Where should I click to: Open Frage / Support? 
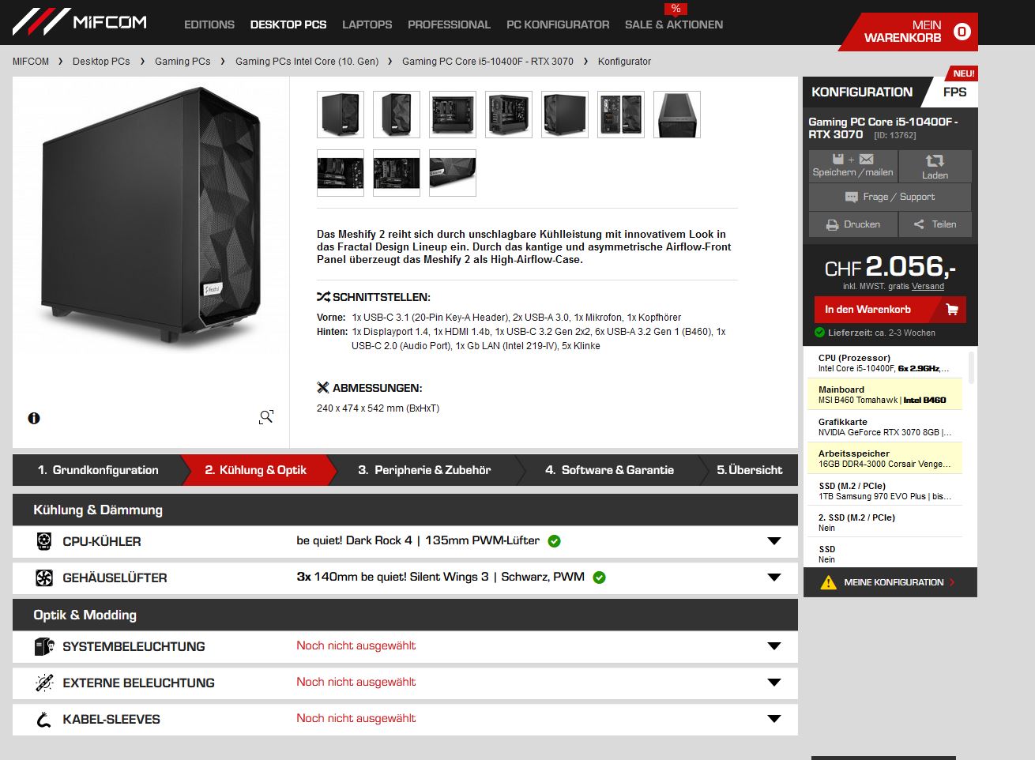890,197
